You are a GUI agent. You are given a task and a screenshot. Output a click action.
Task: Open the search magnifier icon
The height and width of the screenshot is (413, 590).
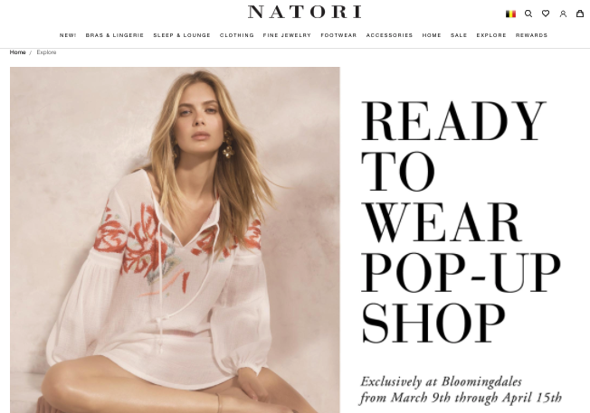click(528, 14)
